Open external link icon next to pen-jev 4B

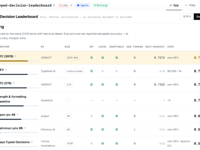point(18,115)
